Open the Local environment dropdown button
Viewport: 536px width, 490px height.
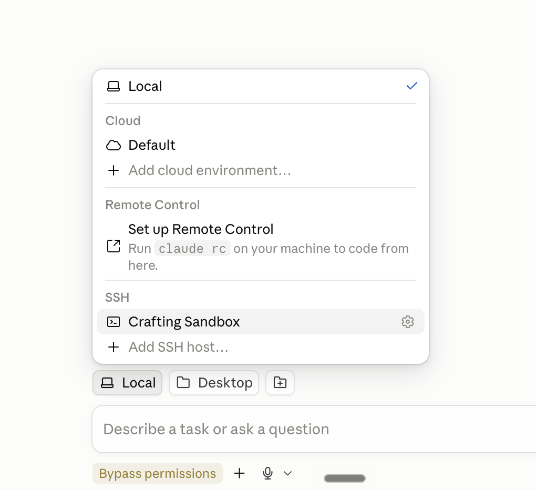128,383
